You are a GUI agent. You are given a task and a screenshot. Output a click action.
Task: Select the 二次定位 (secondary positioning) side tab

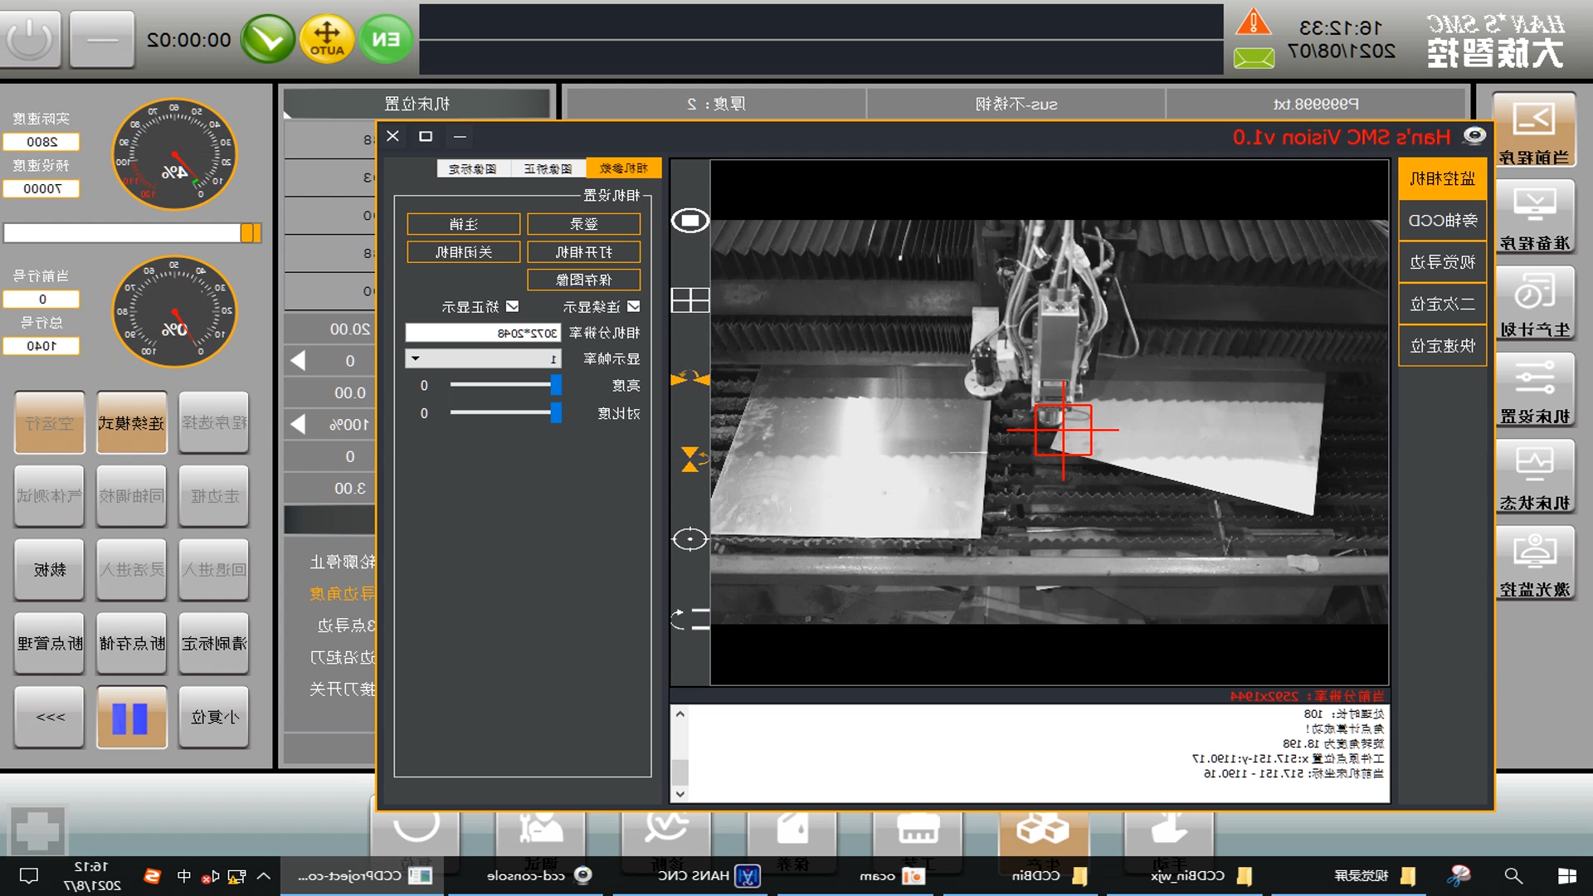tap(1442, 304)
